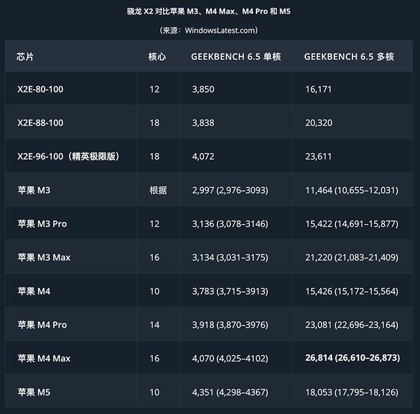This screenshot has width=420, height=414.
Task: Click the GEEKBENCH 6.5 多核 header
Action: point(348,57)
